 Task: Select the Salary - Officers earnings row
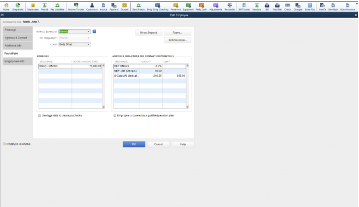(70, 66)
